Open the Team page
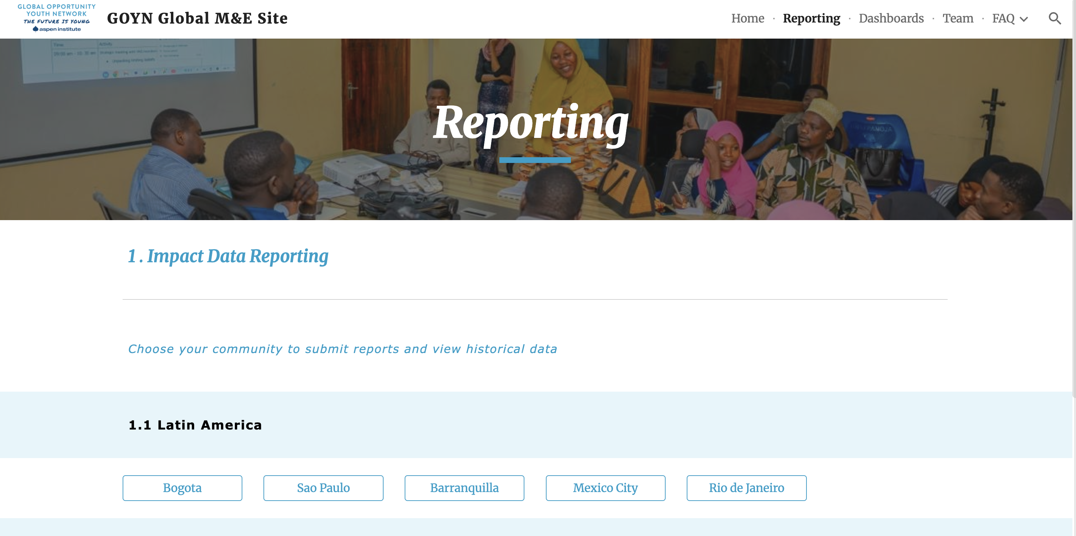Screen dimensions: 1076x536 coord(957,18)
